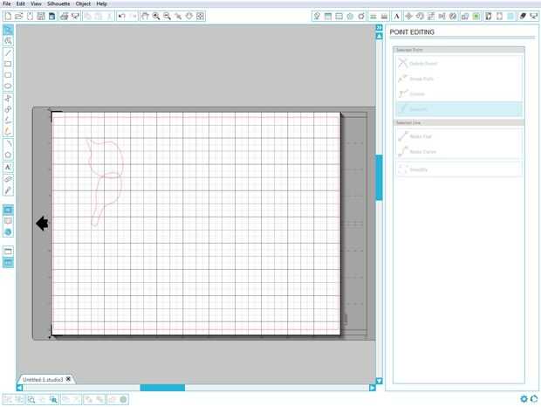Click horizontal scrollbar right arrow
Screen dimensions: 541x407
(x=373, y=388)
